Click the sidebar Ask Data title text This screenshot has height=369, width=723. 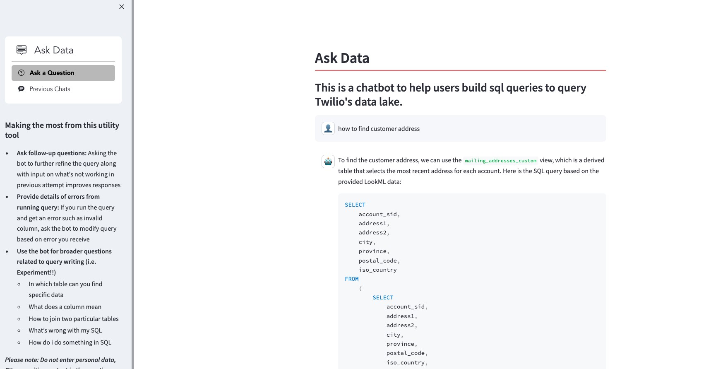tap(54, 50)
